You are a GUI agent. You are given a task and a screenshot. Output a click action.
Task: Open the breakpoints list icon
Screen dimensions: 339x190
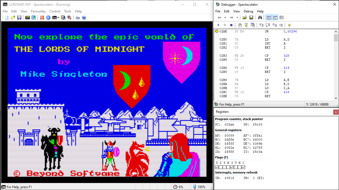[253, 25]
